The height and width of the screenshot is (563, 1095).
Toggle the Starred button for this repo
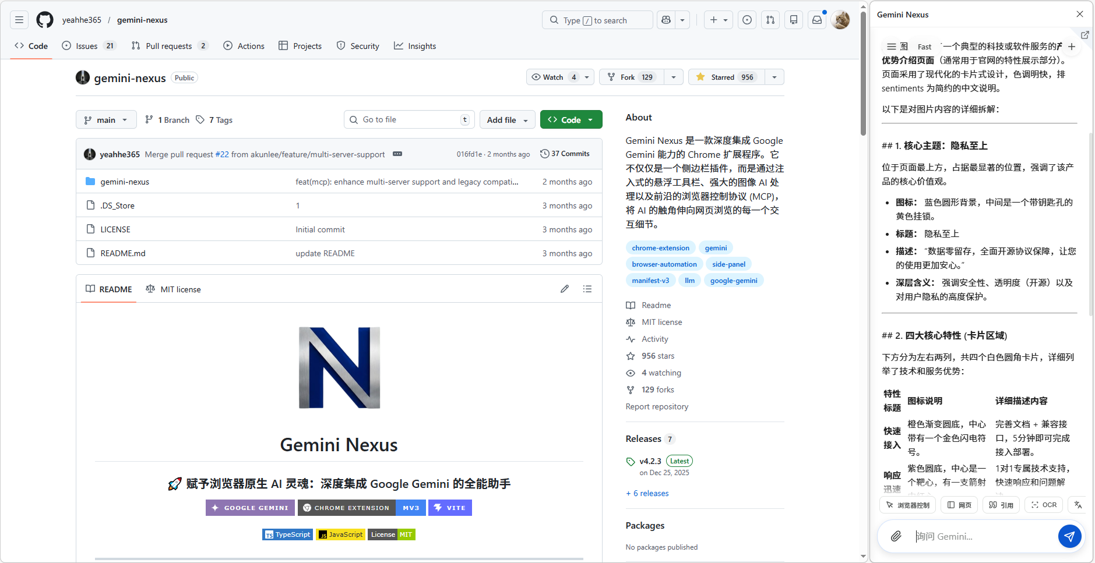pos(726,77)
